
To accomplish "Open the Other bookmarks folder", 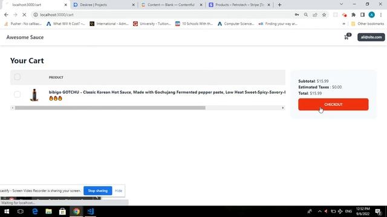I will click(368, 24).
